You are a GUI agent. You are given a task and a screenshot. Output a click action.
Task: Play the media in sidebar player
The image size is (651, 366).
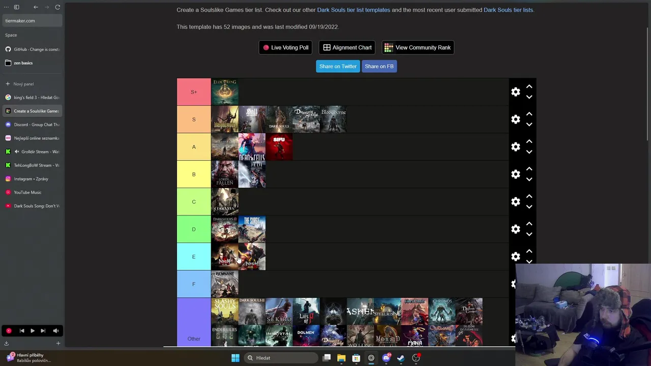point(32,330)
